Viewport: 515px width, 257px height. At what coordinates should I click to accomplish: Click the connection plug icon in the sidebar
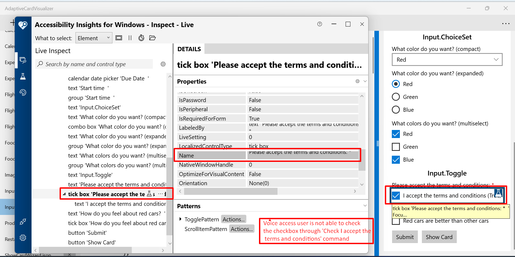coord(23,221)
